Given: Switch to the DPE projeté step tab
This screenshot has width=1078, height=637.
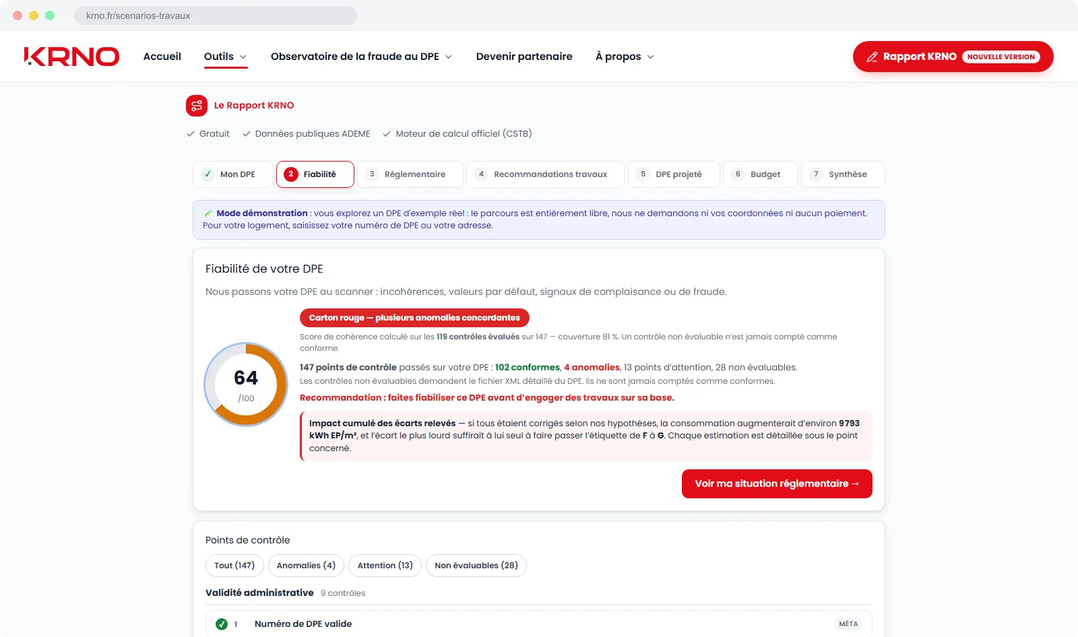Looking at the screenshot, I should [x=674, y=174].
